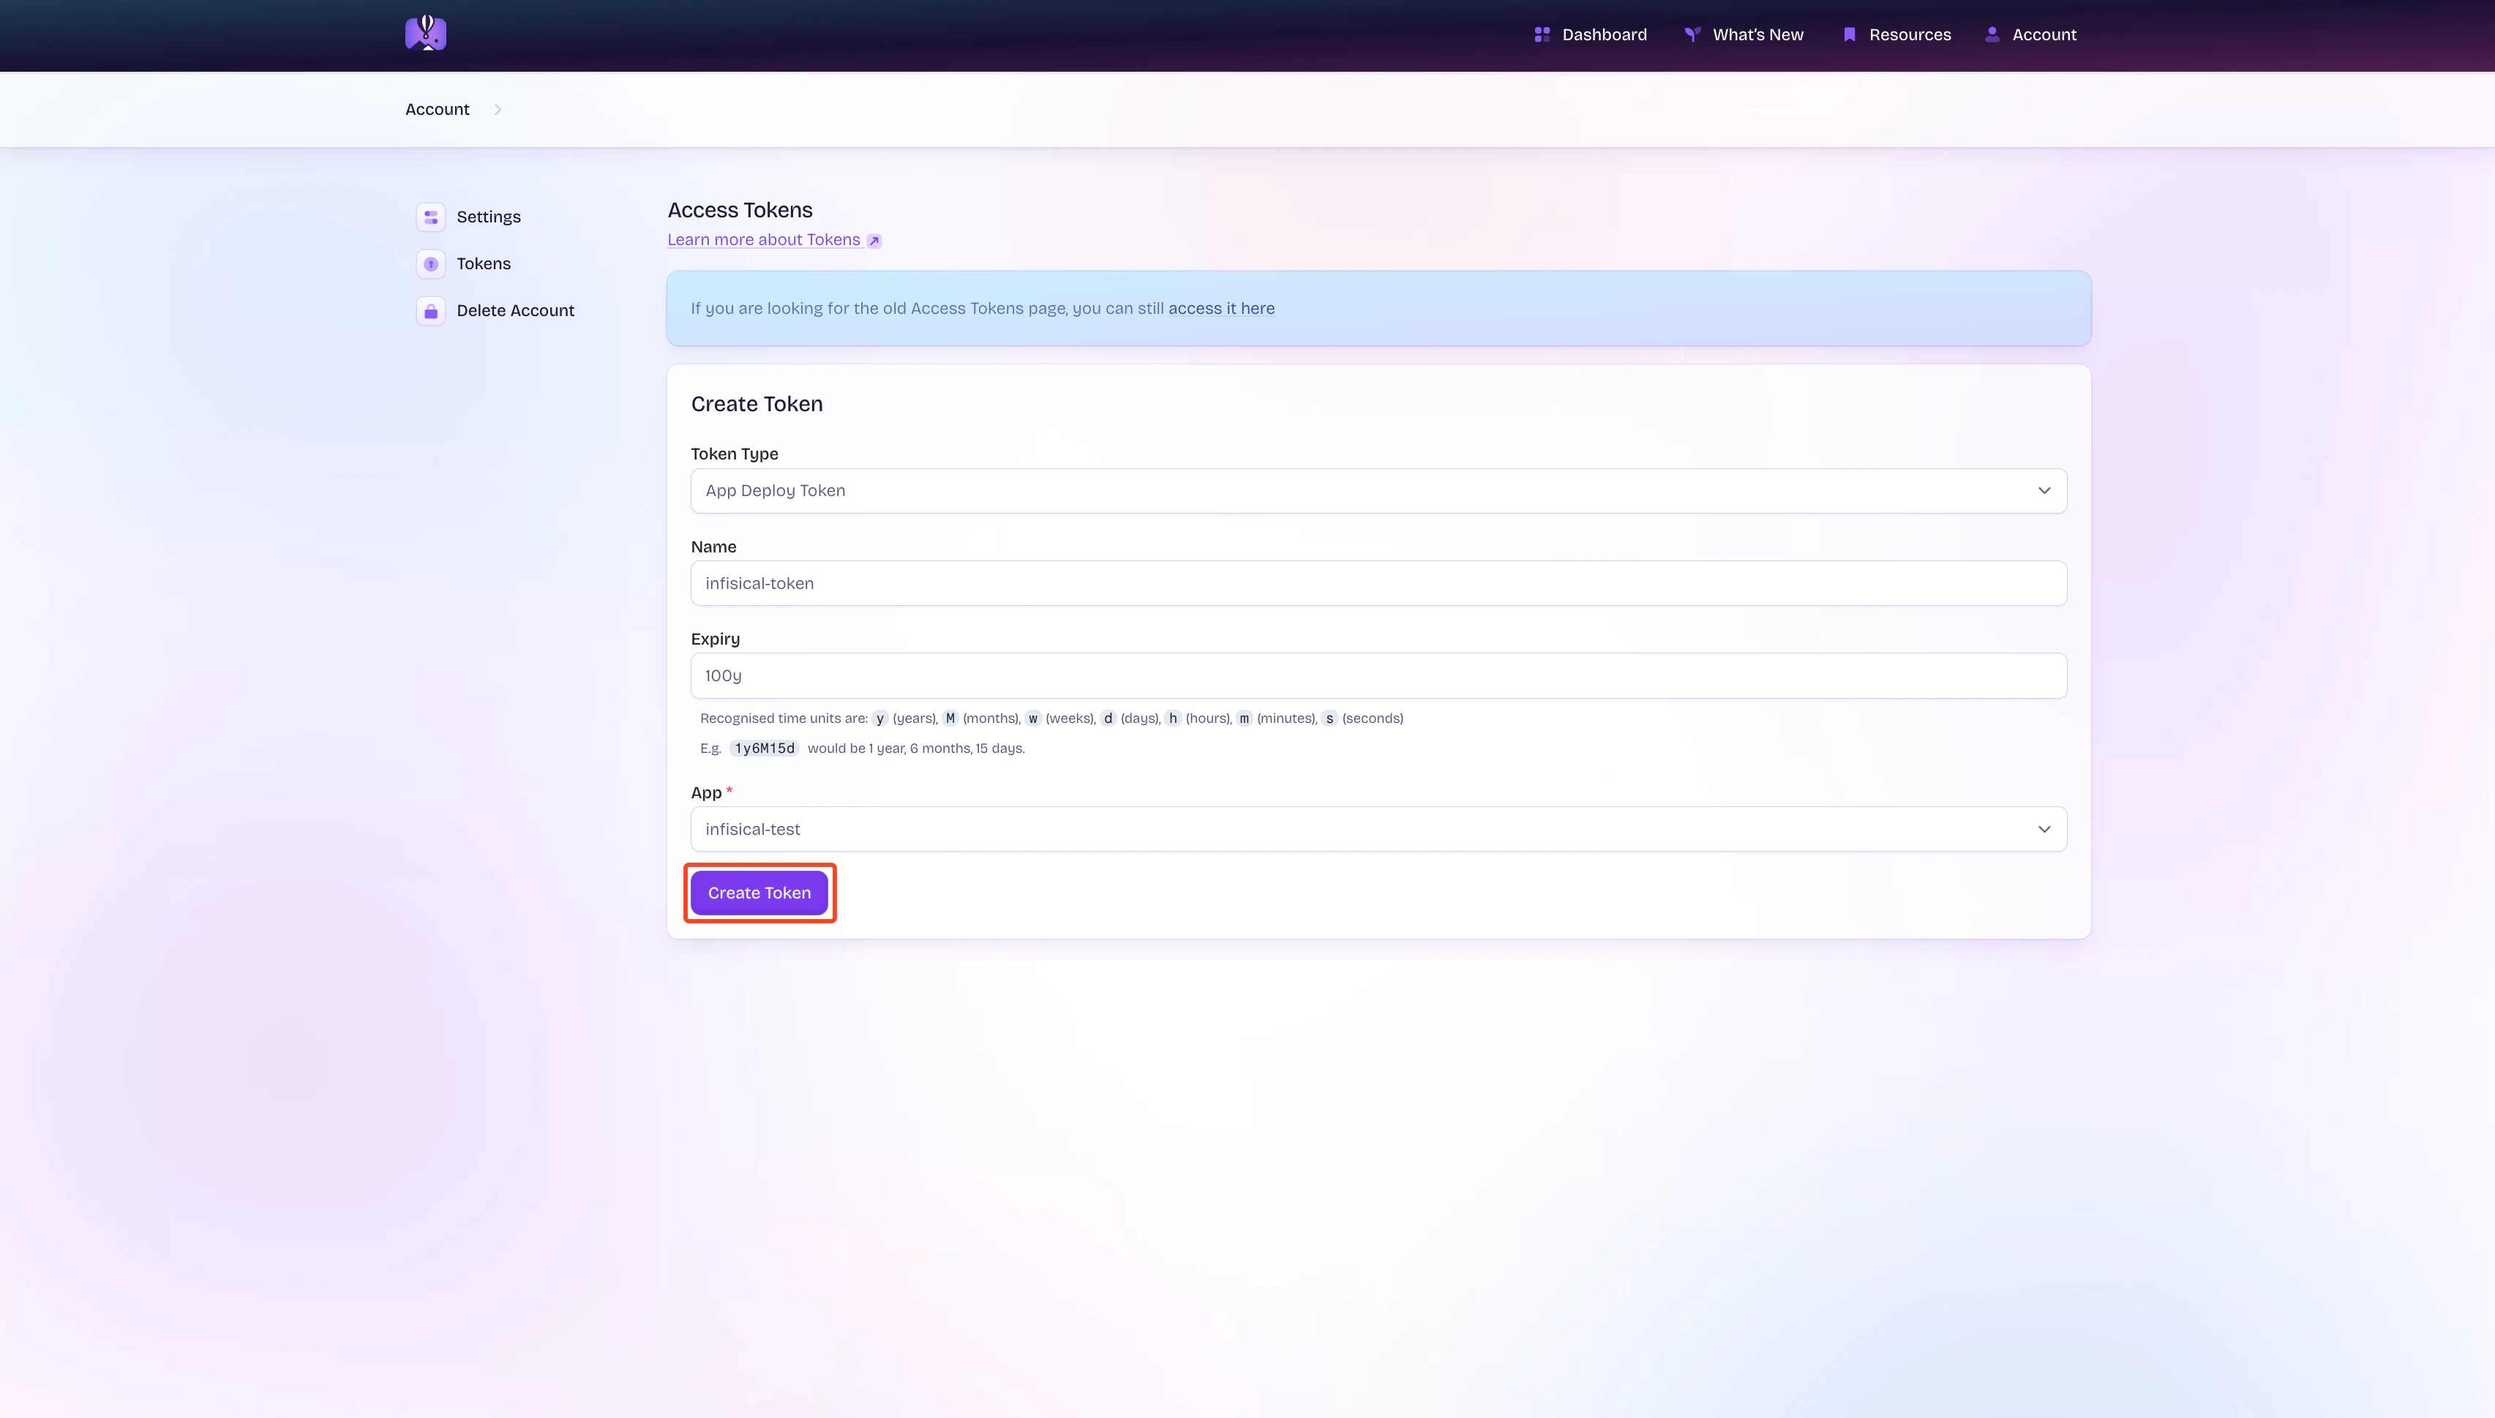Click the 's' seconds unit code chip

point(1329,719)
